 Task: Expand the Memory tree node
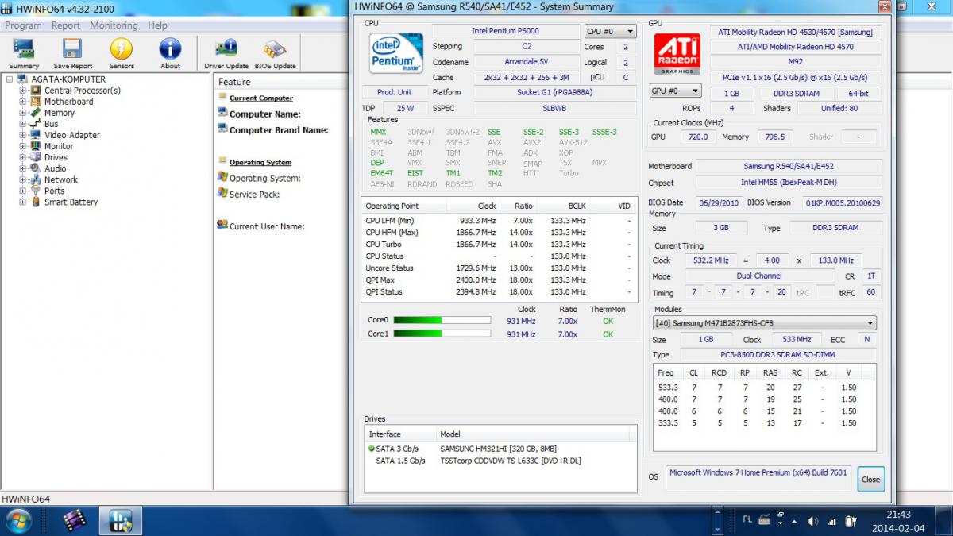tap(23, 113)
